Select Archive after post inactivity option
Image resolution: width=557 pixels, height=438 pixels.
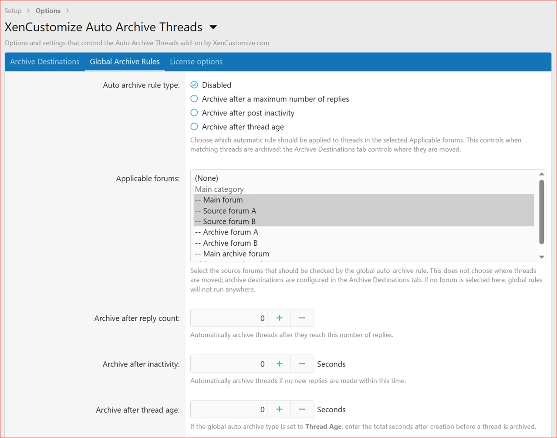[194, 112]
